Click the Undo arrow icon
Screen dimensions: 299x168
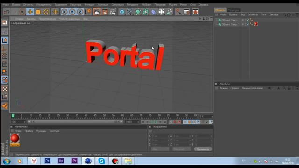(x=7, y=12)
